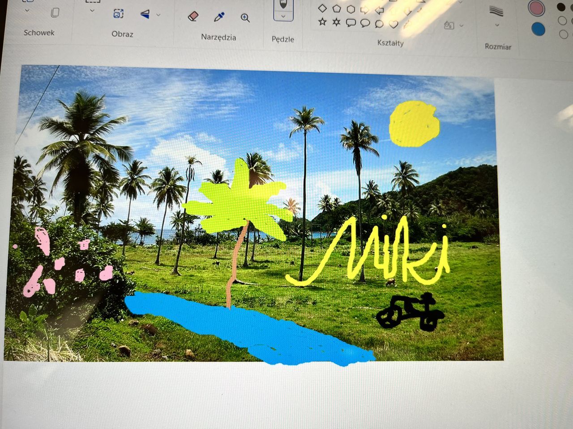Open the Pędzle brushes dropdown
573x429 pixels.
(x=283, y=17)
